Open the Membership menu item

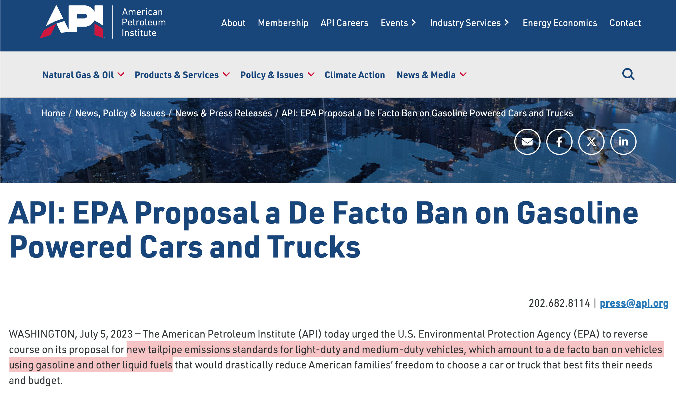coord(283,23)
